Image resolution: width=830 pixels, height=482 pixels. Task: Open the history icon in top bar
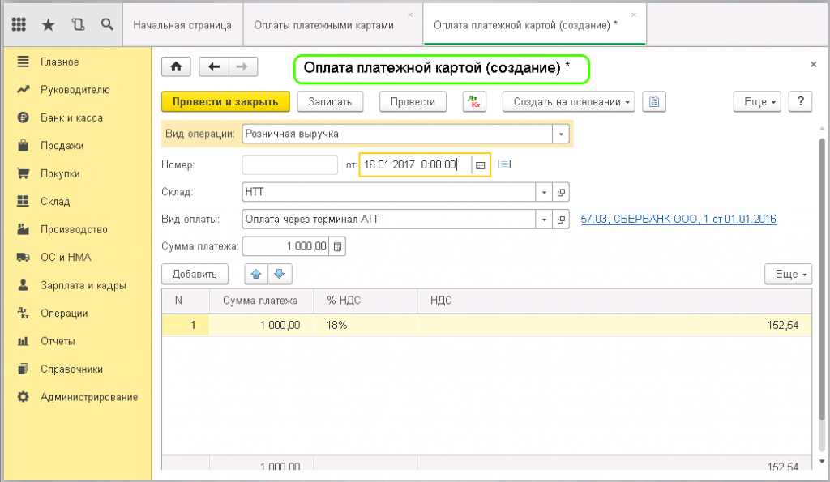point(78,24)
